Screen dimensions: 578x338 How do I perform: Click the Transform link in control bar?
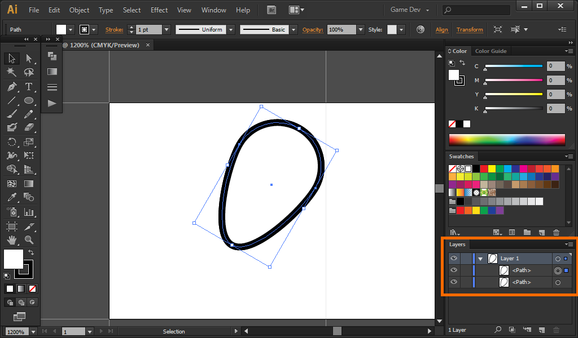470,29
